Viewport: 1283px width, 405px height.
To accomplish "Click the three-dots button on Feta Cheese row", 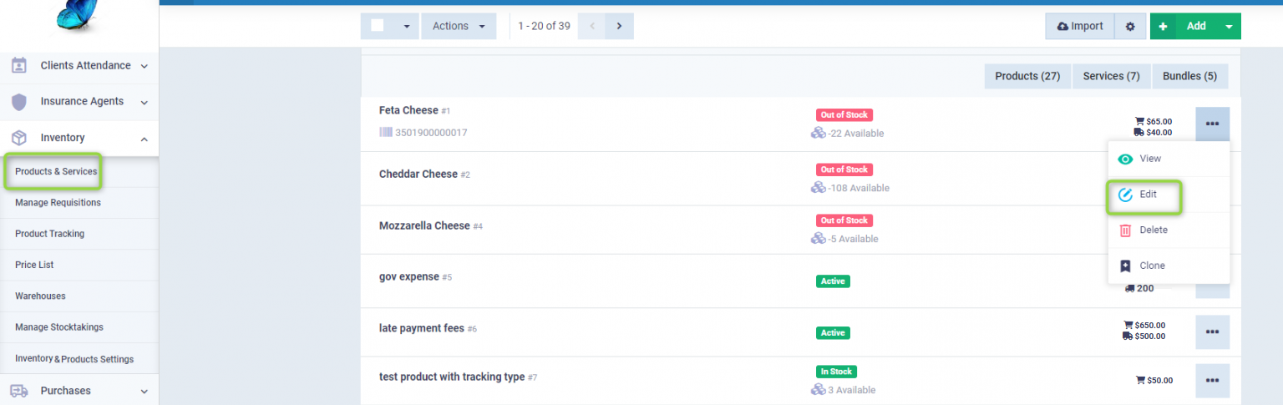I will click(x=1212, y=124).
